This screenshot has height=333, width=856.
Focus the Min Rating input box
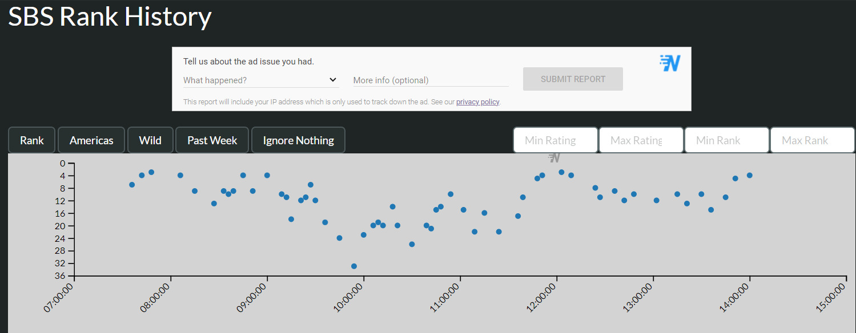click(x=555, y=140)
